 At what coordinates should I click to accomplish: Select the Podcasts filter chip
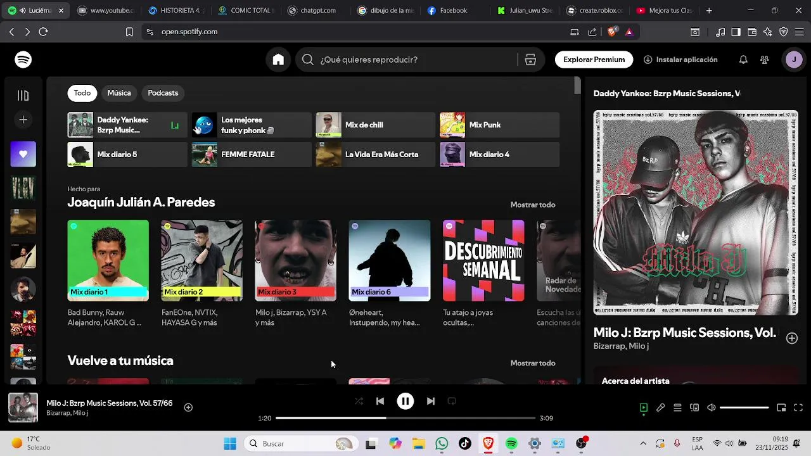(163, 93)
